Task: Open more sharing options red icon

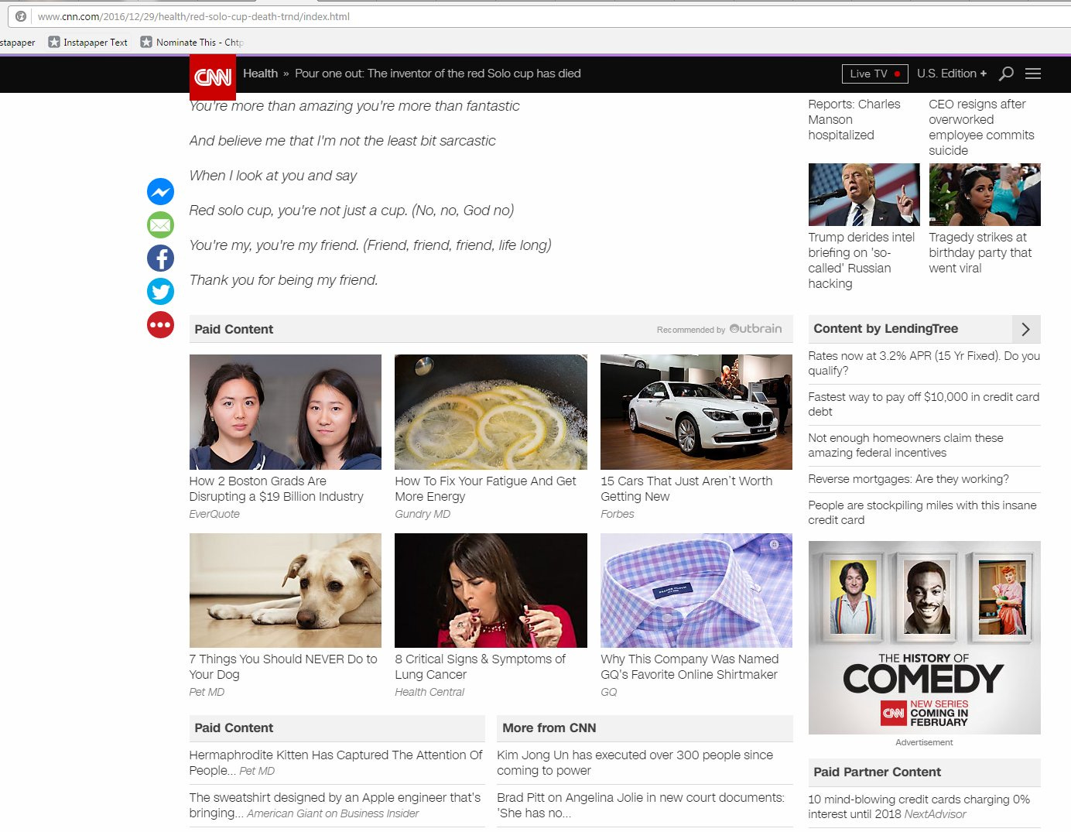Action: [160, 325]
